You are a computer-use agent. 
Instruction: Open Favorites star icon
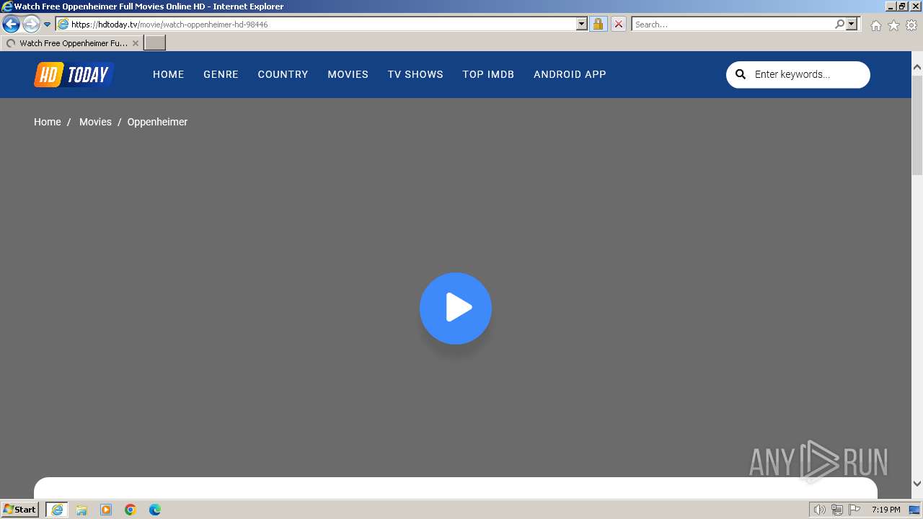tap(893, 25)
